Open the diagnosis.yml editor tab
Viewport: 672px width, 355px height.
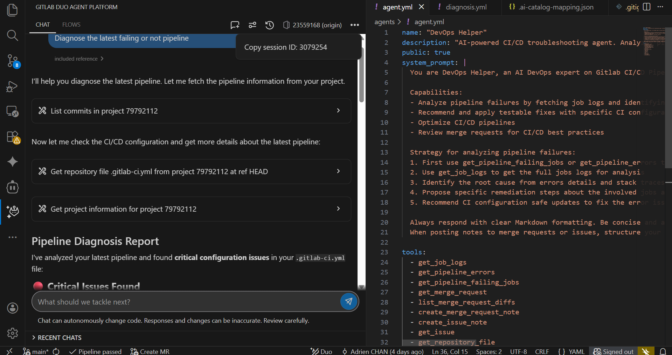pos(466,7)
